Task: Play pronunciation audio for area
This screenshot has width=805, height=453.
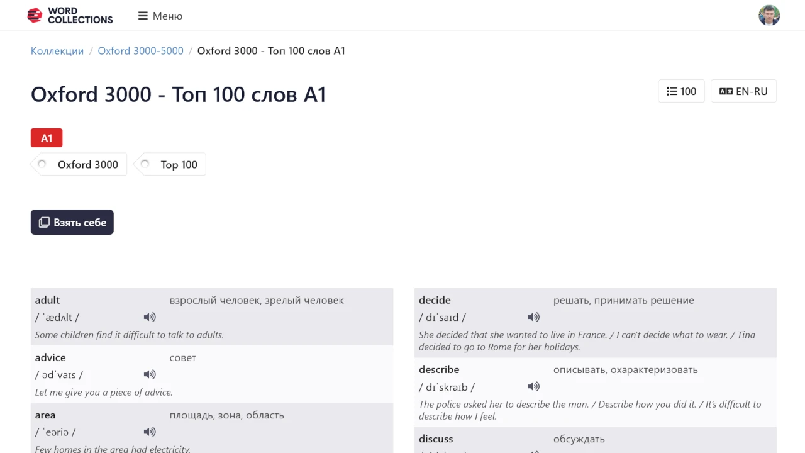Action: (150, 432)
